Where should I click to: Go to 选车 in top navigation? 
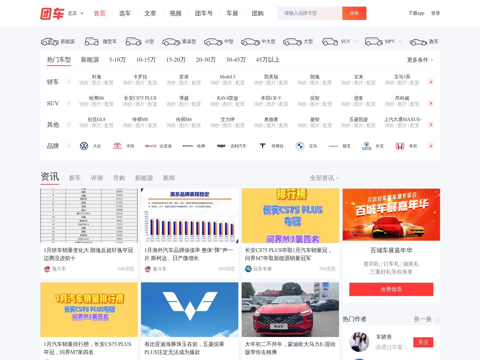pos(125,13)
